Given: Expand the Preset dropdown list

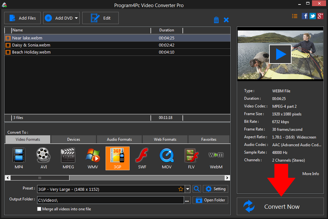Looking at the screenshot, I should click(187, 189).
